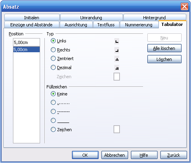The image size is (191, 163).
Task: Select the highlighted 5,00cm list entry
Action: click(x=26, y=49)
